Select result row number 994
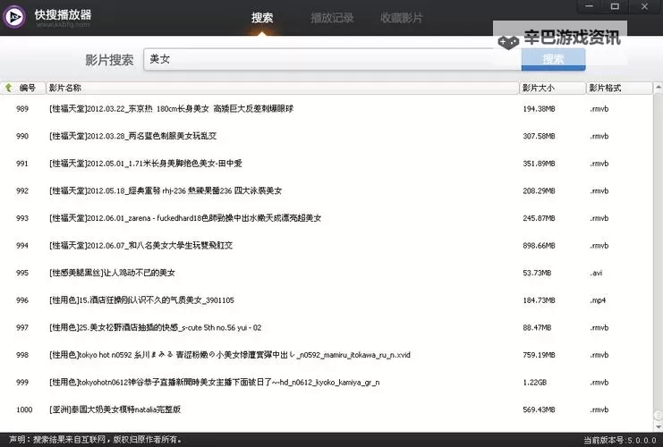The image size is (663, 447). coord(327,246)
